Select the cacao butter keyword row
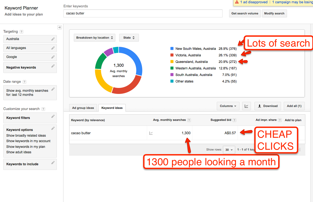313x202 pixels. tap(187, 133)
